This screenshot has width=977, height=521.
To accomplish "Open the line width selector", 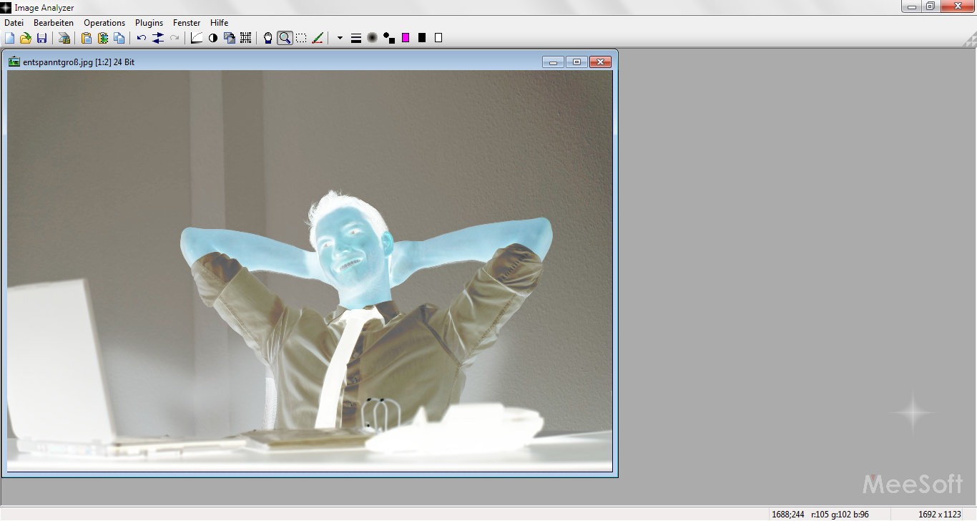I will [355, 38].
